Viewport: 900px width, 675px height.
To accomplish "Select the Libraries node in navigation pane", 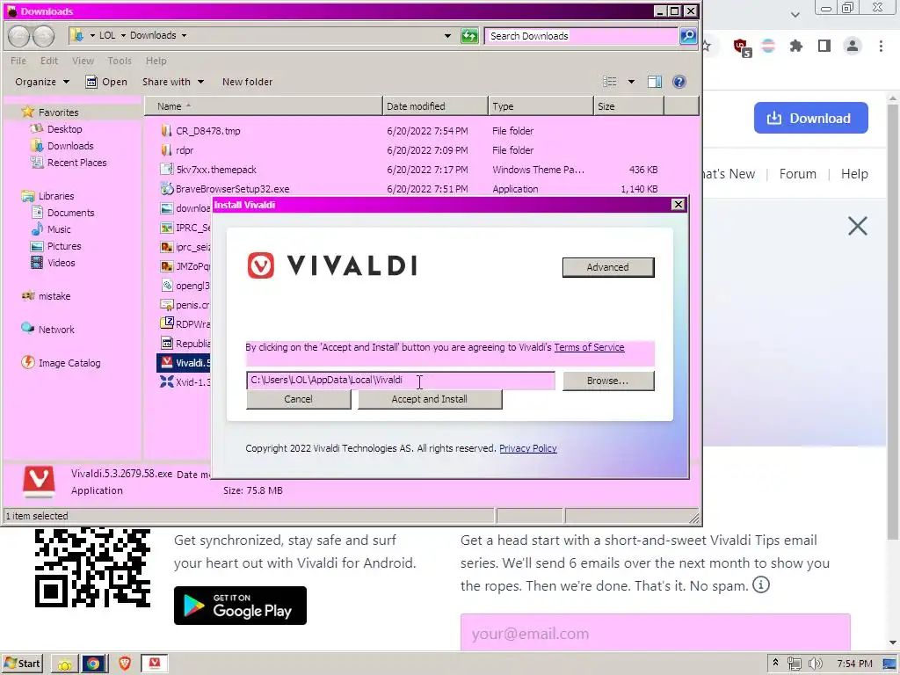I will coord(55,196).
